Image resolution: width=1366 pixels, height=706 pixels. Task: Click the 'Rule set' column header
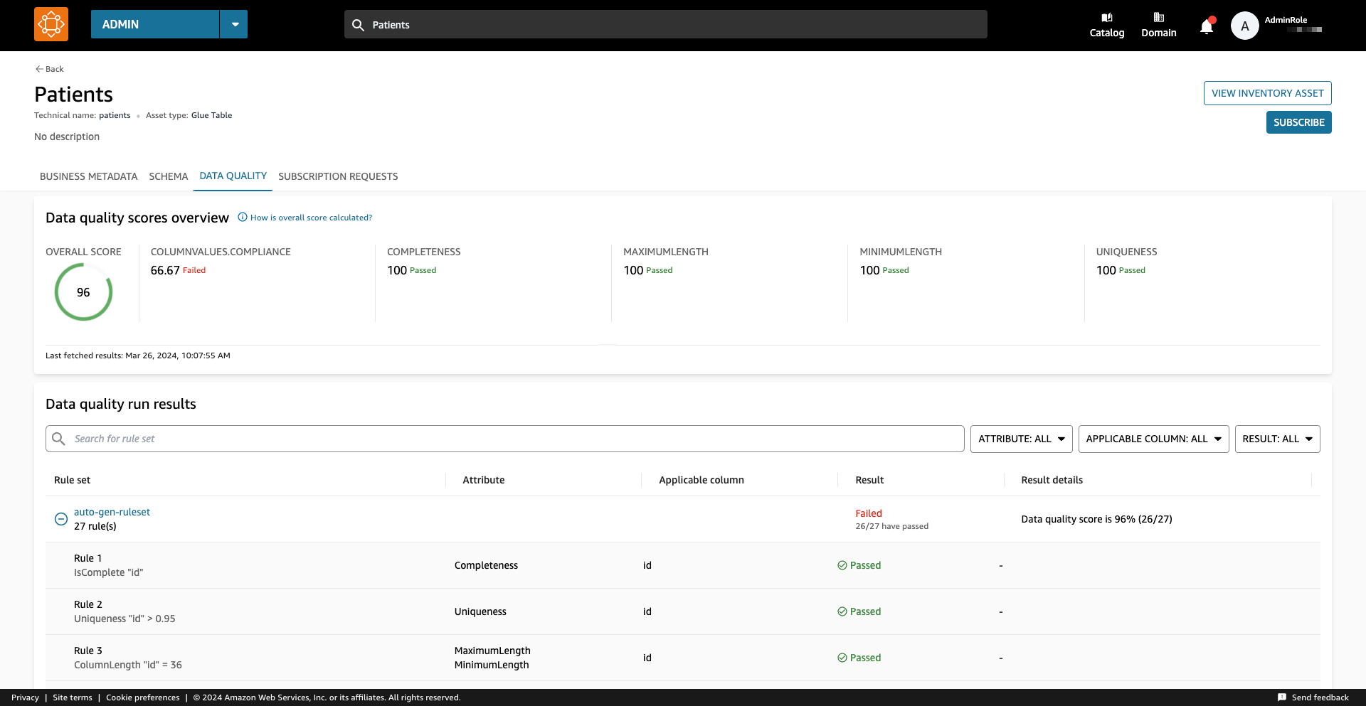(73, 480)
